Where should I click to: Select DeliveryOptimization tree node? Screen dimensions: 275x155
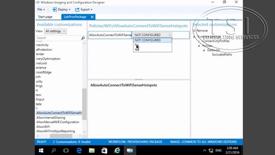tap(48, 59)
